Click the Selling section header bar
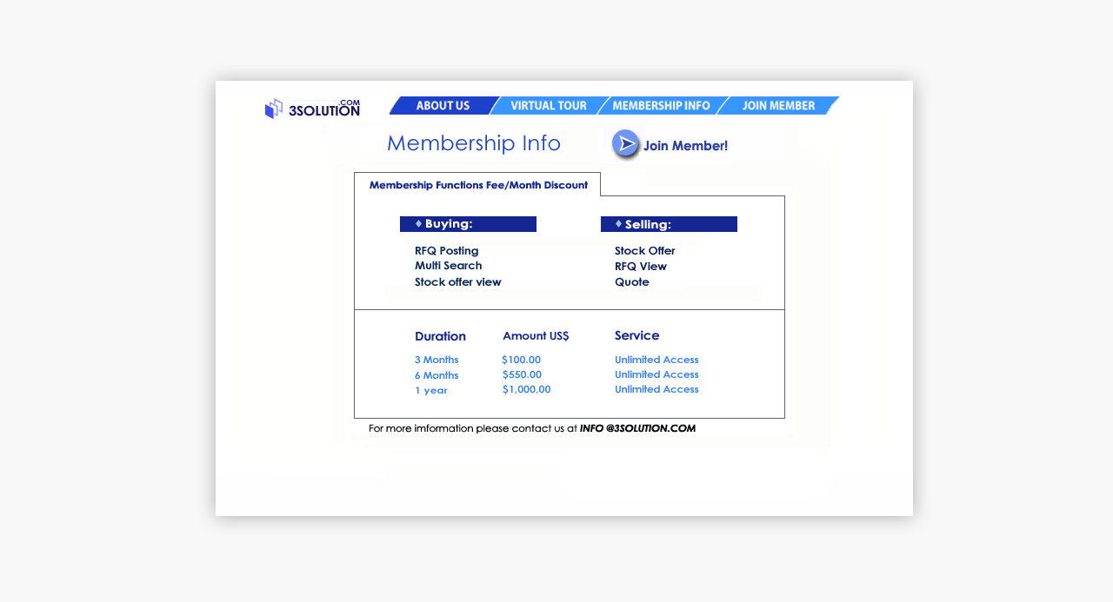Viewport: 1113px width, 602px height. click(669, 224)
